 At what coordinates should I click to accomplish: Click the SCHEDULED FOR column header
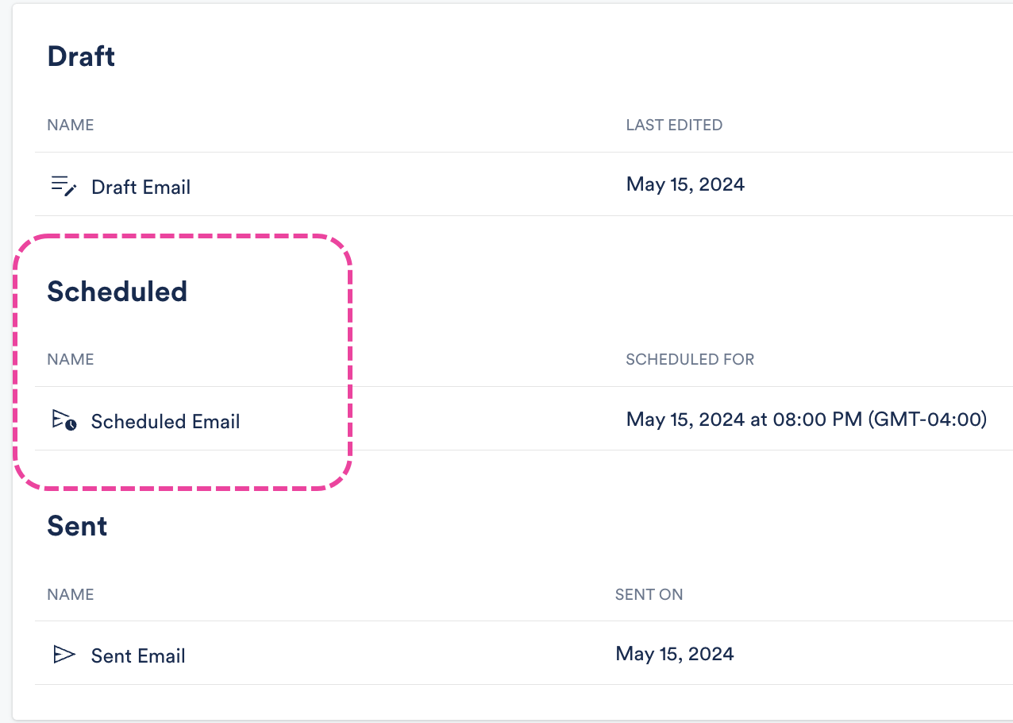pyautogui.click(x=690, y=359)
